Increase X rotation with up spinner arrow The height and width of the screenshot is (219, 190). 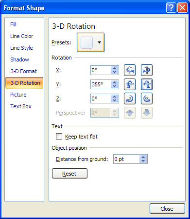click(x=115, y=68)
